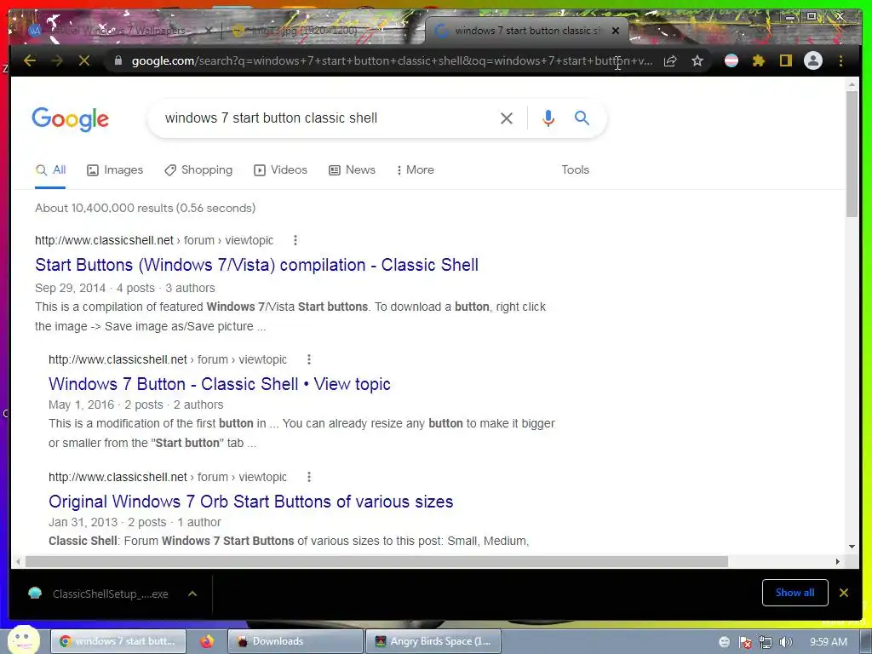Clear the Google search box
Screen dimensions: 872x654
click(506, 118)
